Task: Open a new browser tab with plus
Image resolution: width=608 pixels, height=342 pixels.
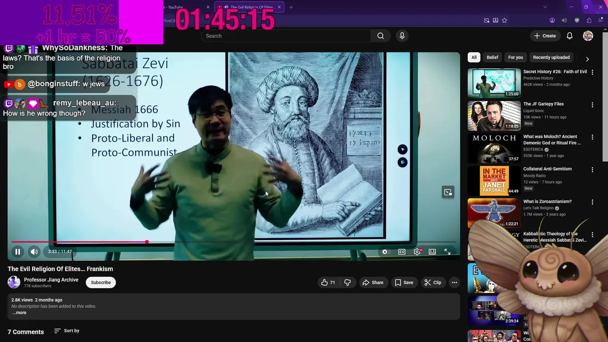Action: coord(291,7)
